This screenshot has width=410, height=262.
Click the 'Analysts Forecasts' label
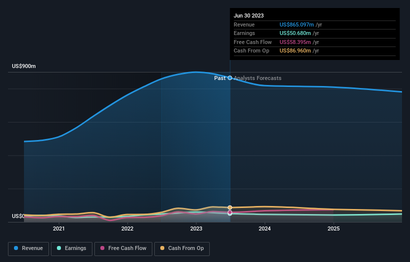coord(258,78)
